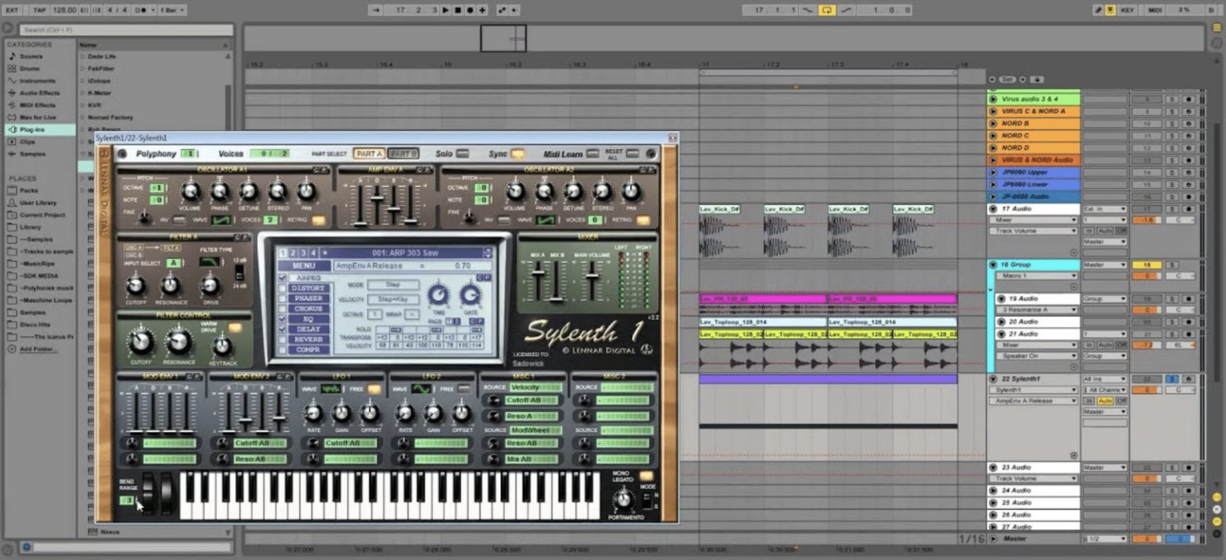Open the COMPR effect tab
Image resolution: width=1226 pixels, height=560 pixels.
click(x=309, y=350)
